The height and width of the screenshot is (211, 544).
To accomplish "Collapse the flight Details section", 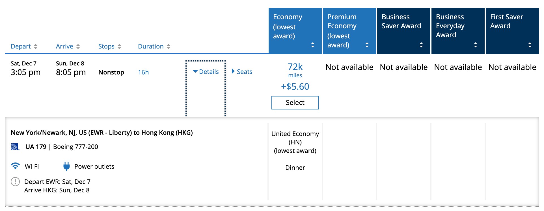I will coord(206,72).
